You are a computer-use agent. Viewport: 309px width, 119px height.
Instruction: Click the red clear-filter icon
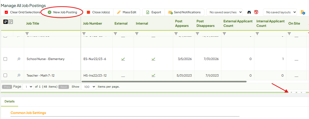[256, 12]
